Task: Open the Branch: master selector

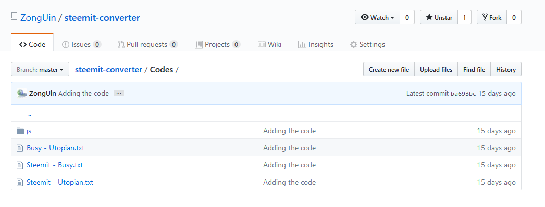Action: pos(40,69)
